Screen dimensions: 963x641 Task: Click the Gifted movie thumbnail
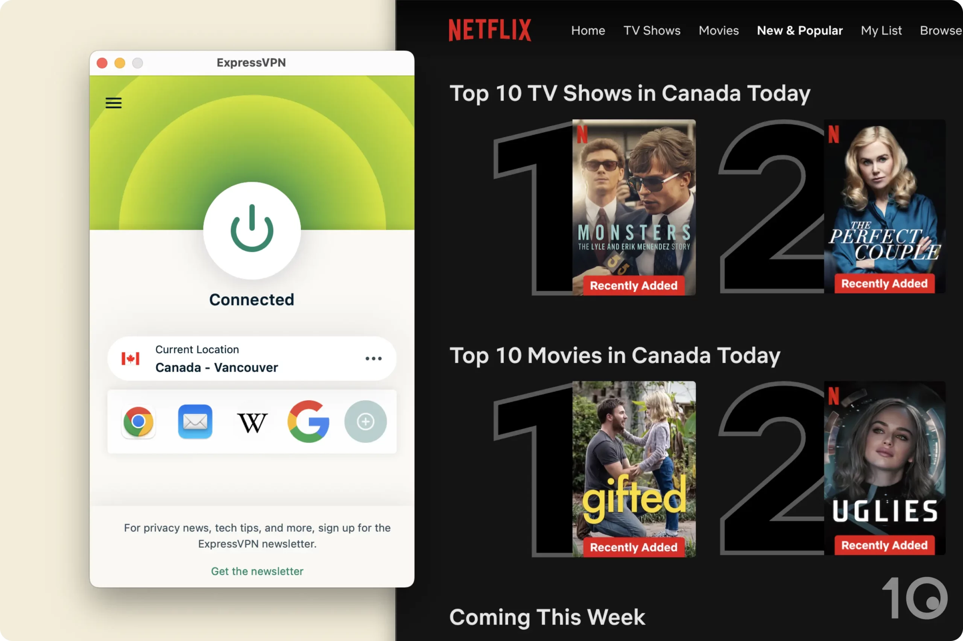(634, 469)
